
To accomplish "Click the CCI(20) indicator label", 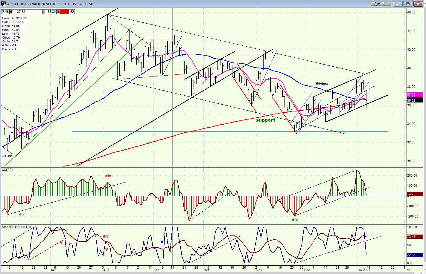I will [x=7, y=170].
